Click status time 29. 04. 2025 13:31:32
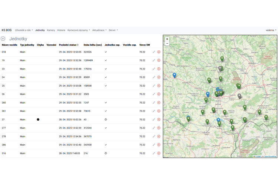The width and height of the screenshot is (278, 185). [70, 94]
